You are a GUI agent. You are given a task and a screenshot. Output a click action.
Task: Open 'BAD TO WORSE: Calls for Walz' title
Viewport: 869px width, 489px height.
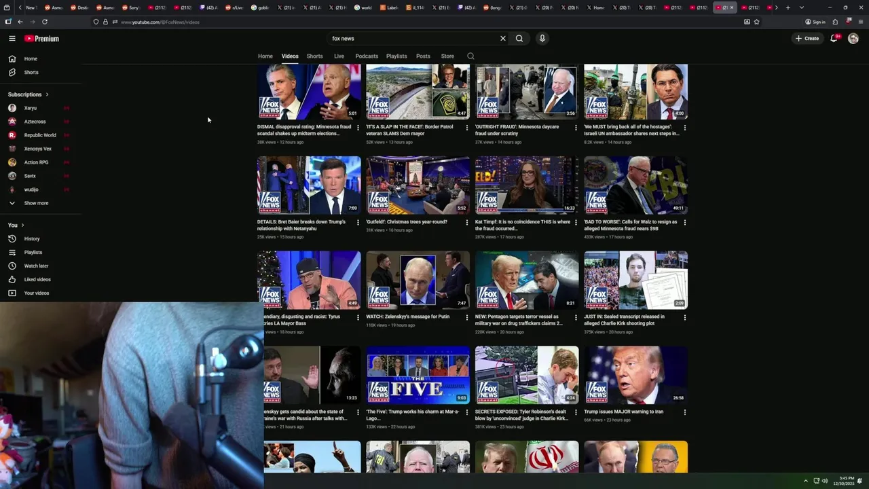click(631, 225)
